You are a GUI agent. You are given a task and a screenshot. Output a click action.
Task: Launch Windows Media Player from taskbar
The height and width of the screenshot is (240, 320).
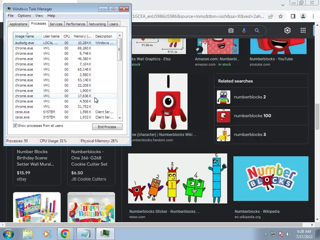[47, 234]
